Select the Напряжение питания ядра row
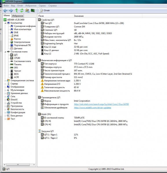The height and width of the screenshot is (173, 167). 61,81
